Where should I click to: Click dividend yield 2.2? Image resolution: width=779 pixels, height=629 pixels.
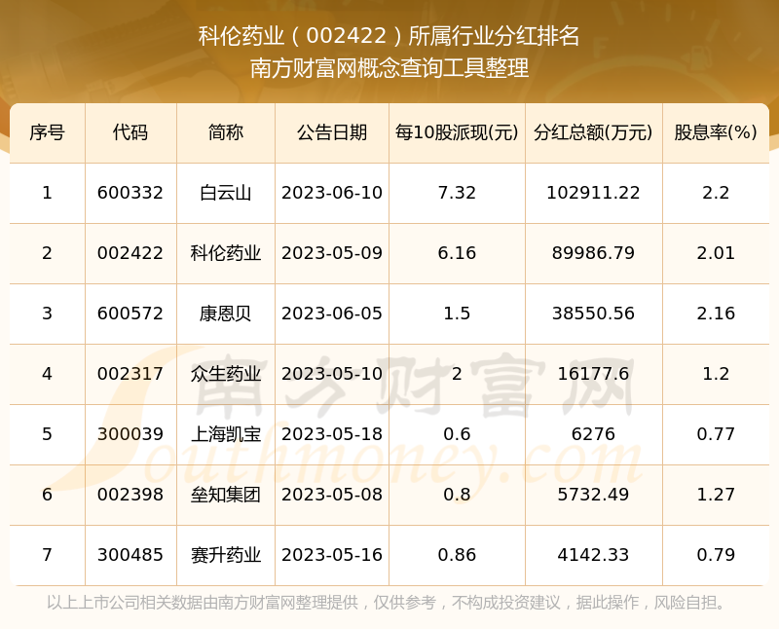(x=716, y=193)
